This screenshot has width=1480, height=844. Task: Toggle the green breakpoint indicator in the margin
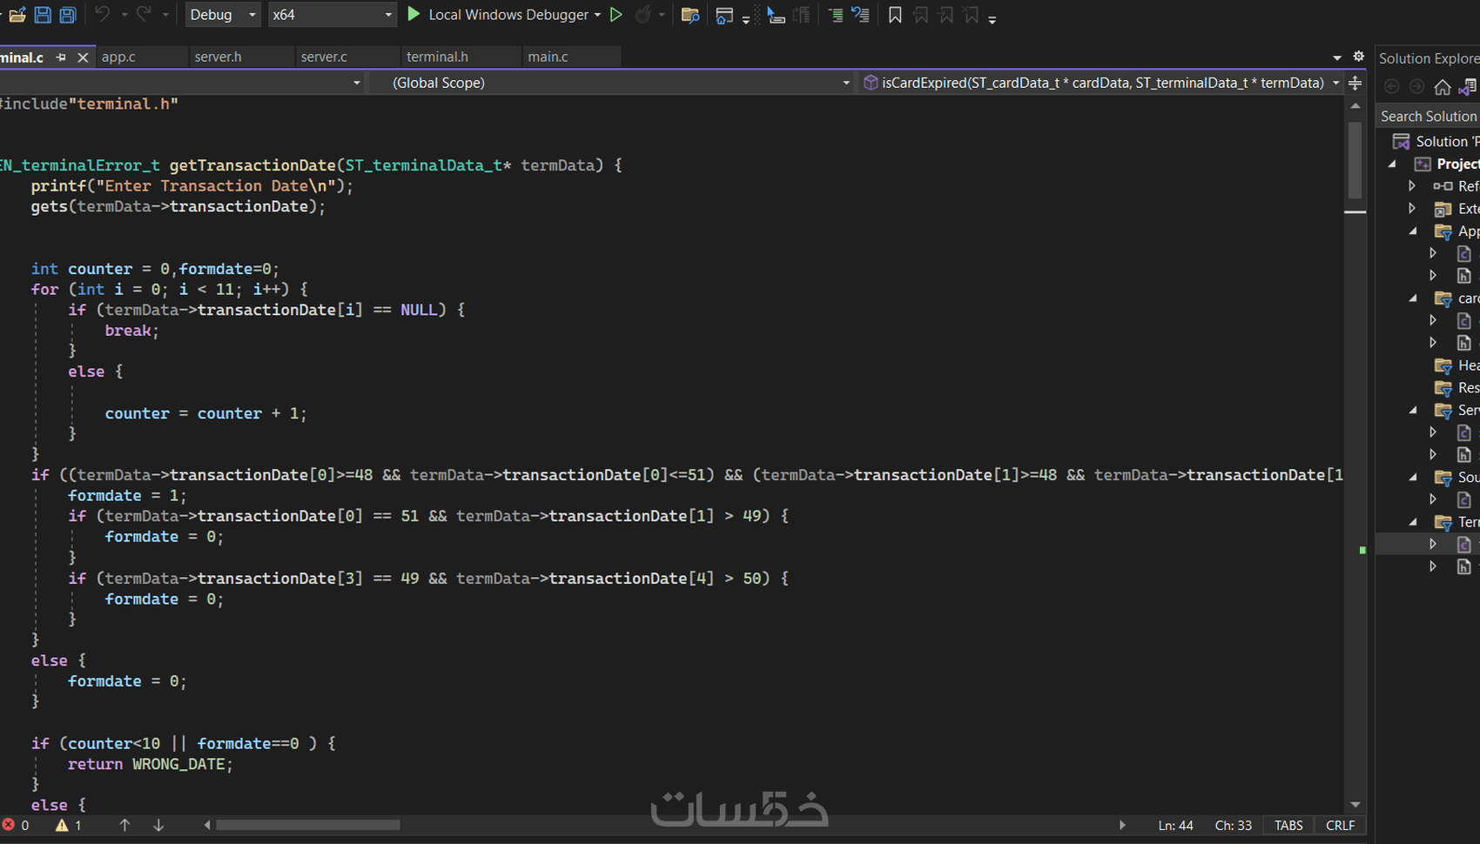[1362, 551]
